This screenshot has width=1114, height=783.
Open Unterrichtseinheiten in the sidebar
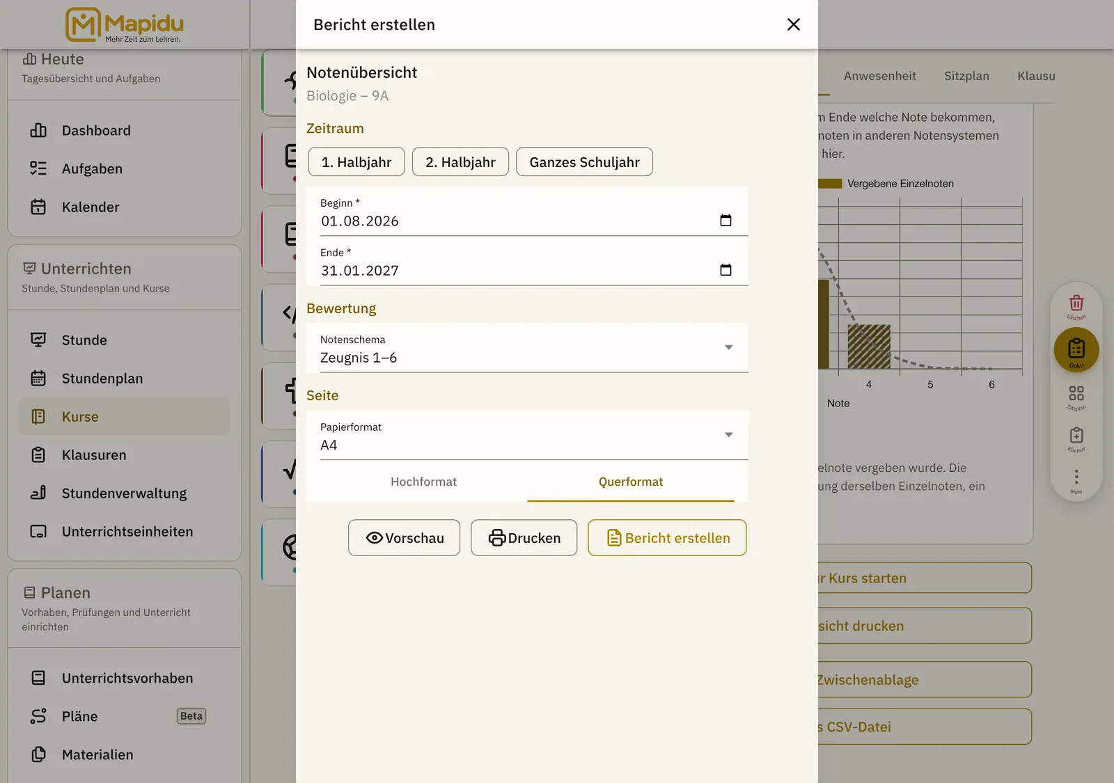point(125,532)
